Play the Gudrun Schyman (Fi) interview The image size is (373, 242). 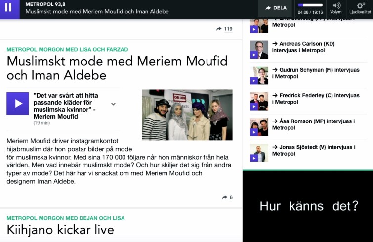[x=254, y=81]
